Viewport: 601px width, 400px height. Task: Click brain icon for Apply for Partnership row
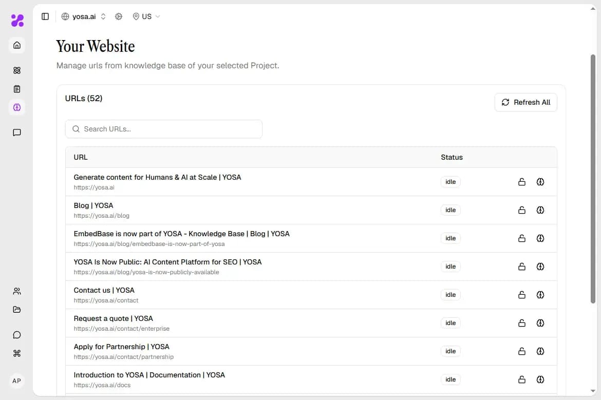pos(540,351)
